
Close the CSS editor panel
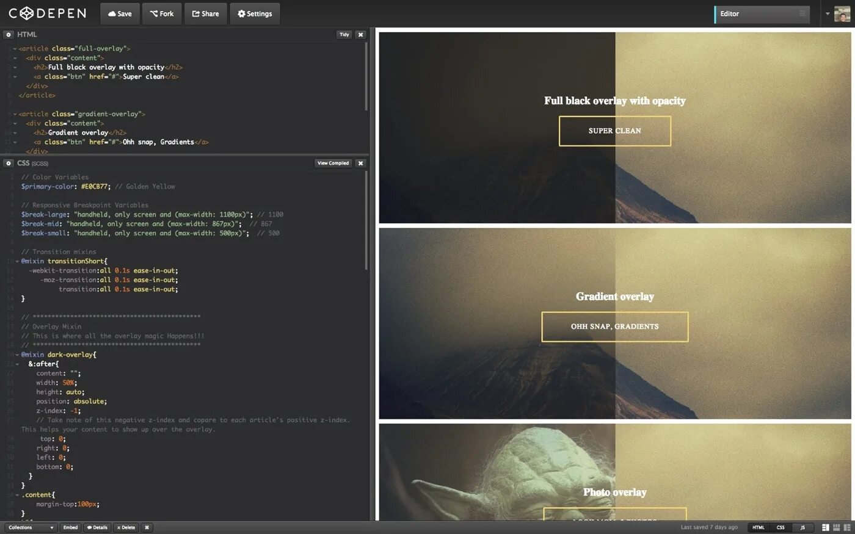(360, 163)
